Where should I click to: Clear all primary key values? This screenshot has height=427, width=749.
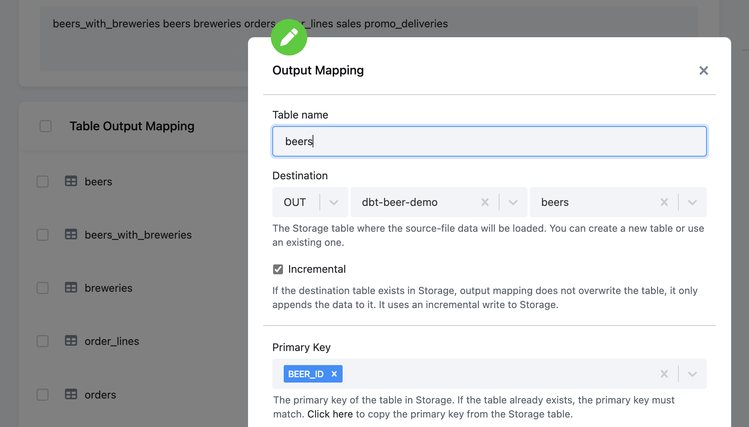pyautogui.click(x=664, y=374)
